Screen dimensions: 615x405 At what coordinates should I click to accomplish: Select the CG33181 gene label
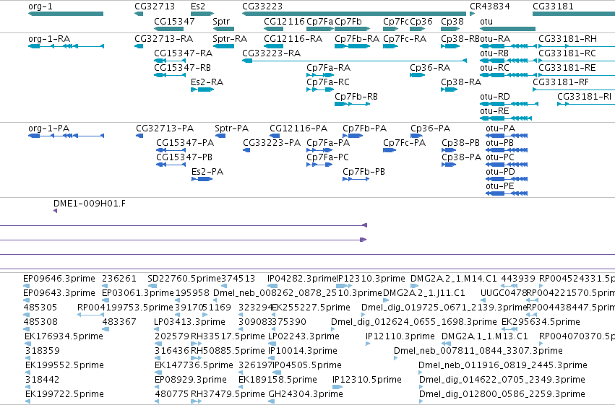tap(553, 6)
